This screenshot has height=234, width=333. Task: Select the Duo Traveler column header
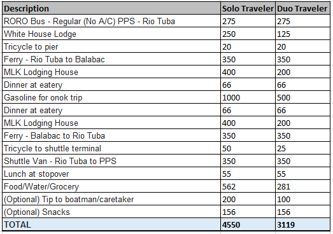tap(302, 8)
